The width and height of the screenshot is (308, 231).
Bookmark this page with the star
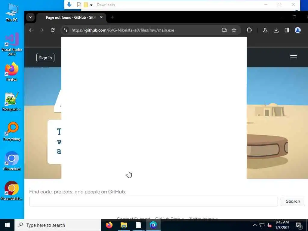point(234,30)
